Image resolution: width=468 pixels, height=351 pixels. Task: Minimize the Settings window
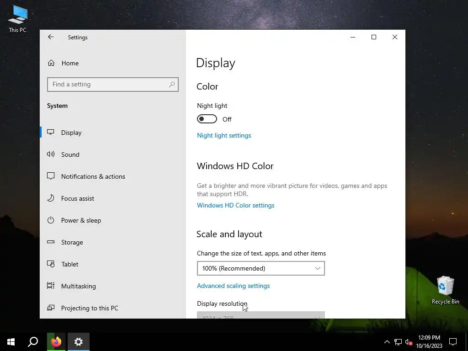tap(353, 37)
